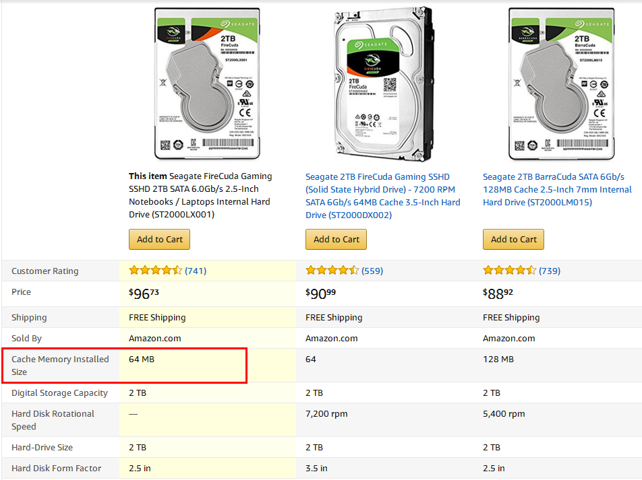The image size is (642, 480).
Task: Click the 'Price' row label
Action: (22, 292)
